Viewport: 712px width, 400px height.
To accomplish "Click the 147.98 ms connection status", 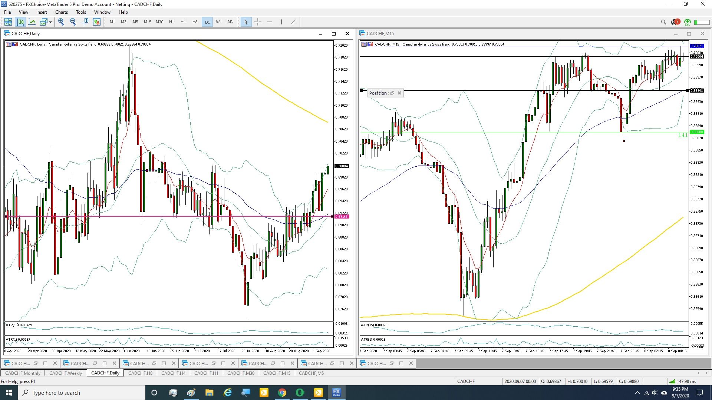I will point(683,381).
